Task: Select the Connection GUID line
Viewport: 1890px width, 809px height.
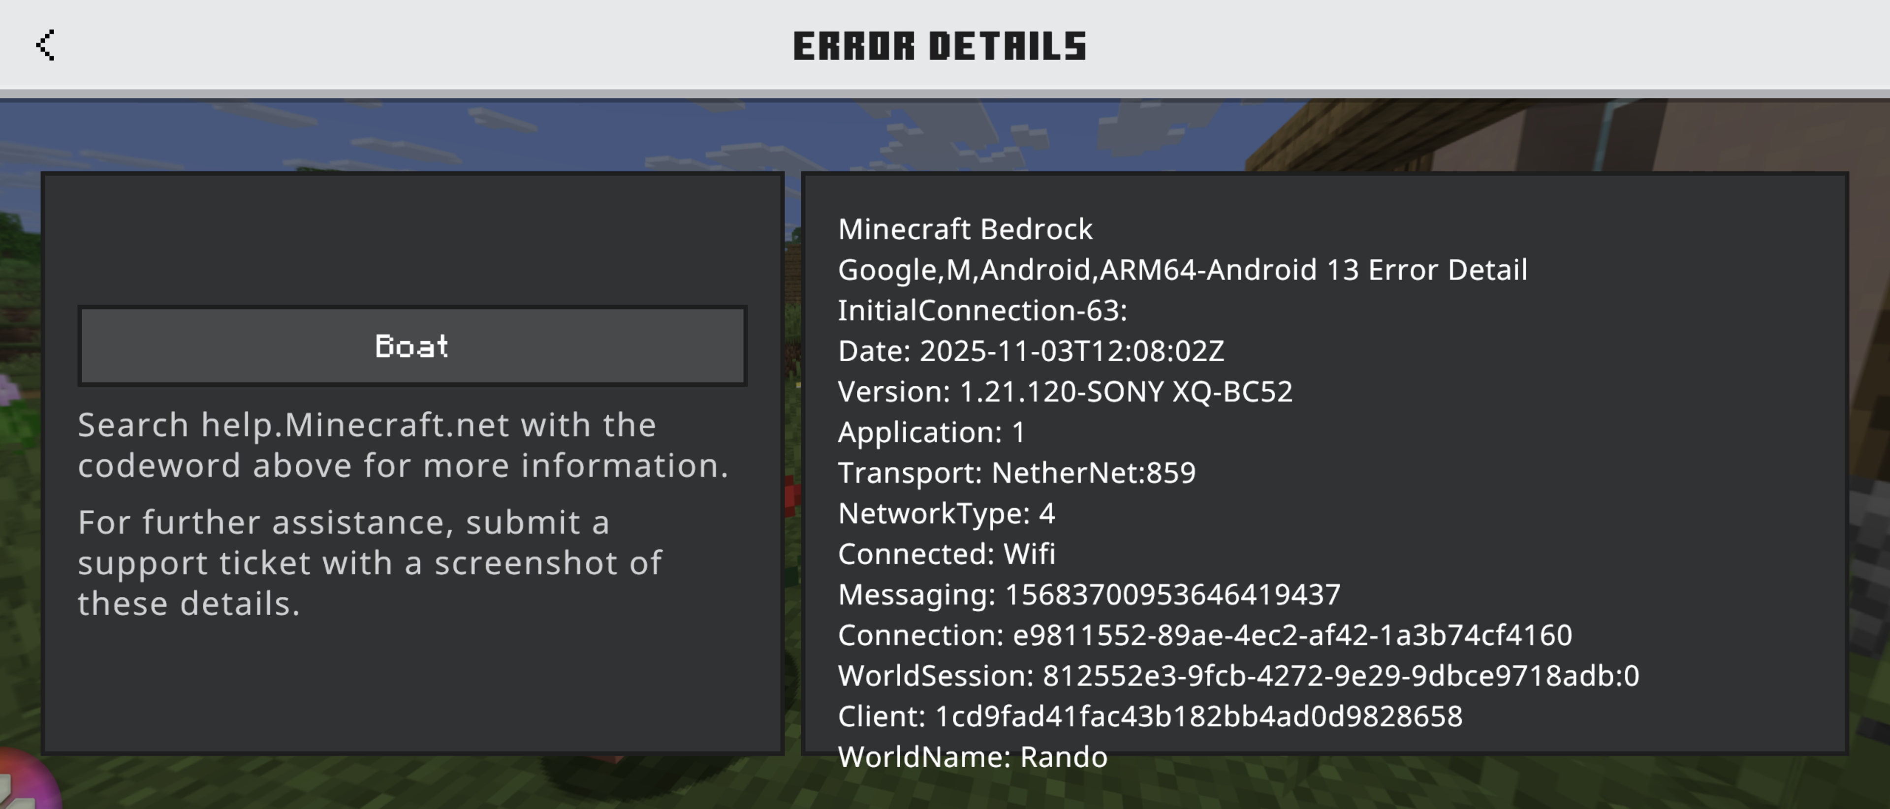Action: (x=1205, y=635)
